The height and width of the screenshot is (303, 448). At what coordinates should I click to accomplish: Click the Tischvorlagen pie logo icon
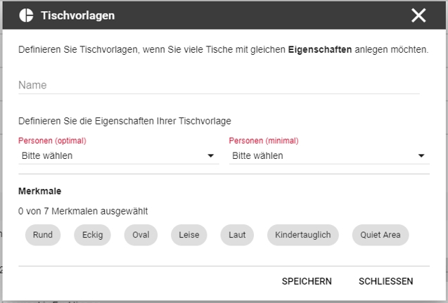(x=26, y=15)
